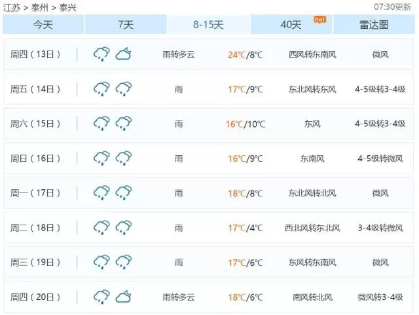
Task: Select the 8-15天 forecast tab
Action: [x=208, y=25]
